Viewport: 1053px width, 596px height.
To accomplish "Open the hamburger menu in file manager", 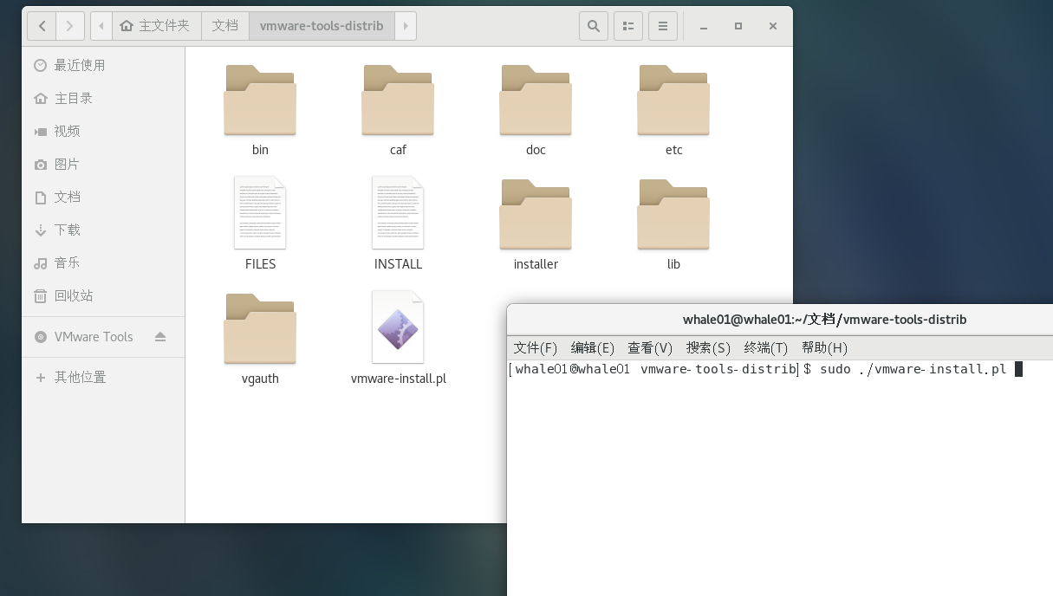I will coord(663,26).
